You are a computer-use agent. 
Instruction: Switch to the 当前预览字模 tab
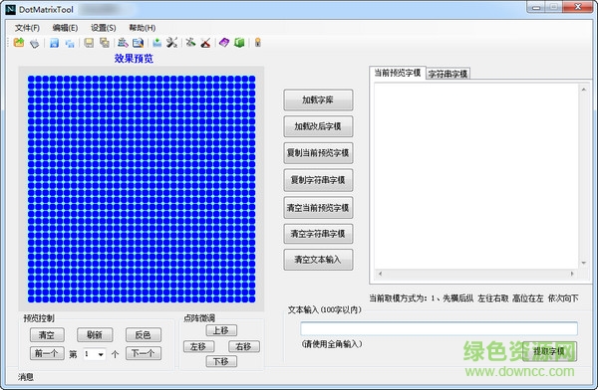tap(397, 73)
